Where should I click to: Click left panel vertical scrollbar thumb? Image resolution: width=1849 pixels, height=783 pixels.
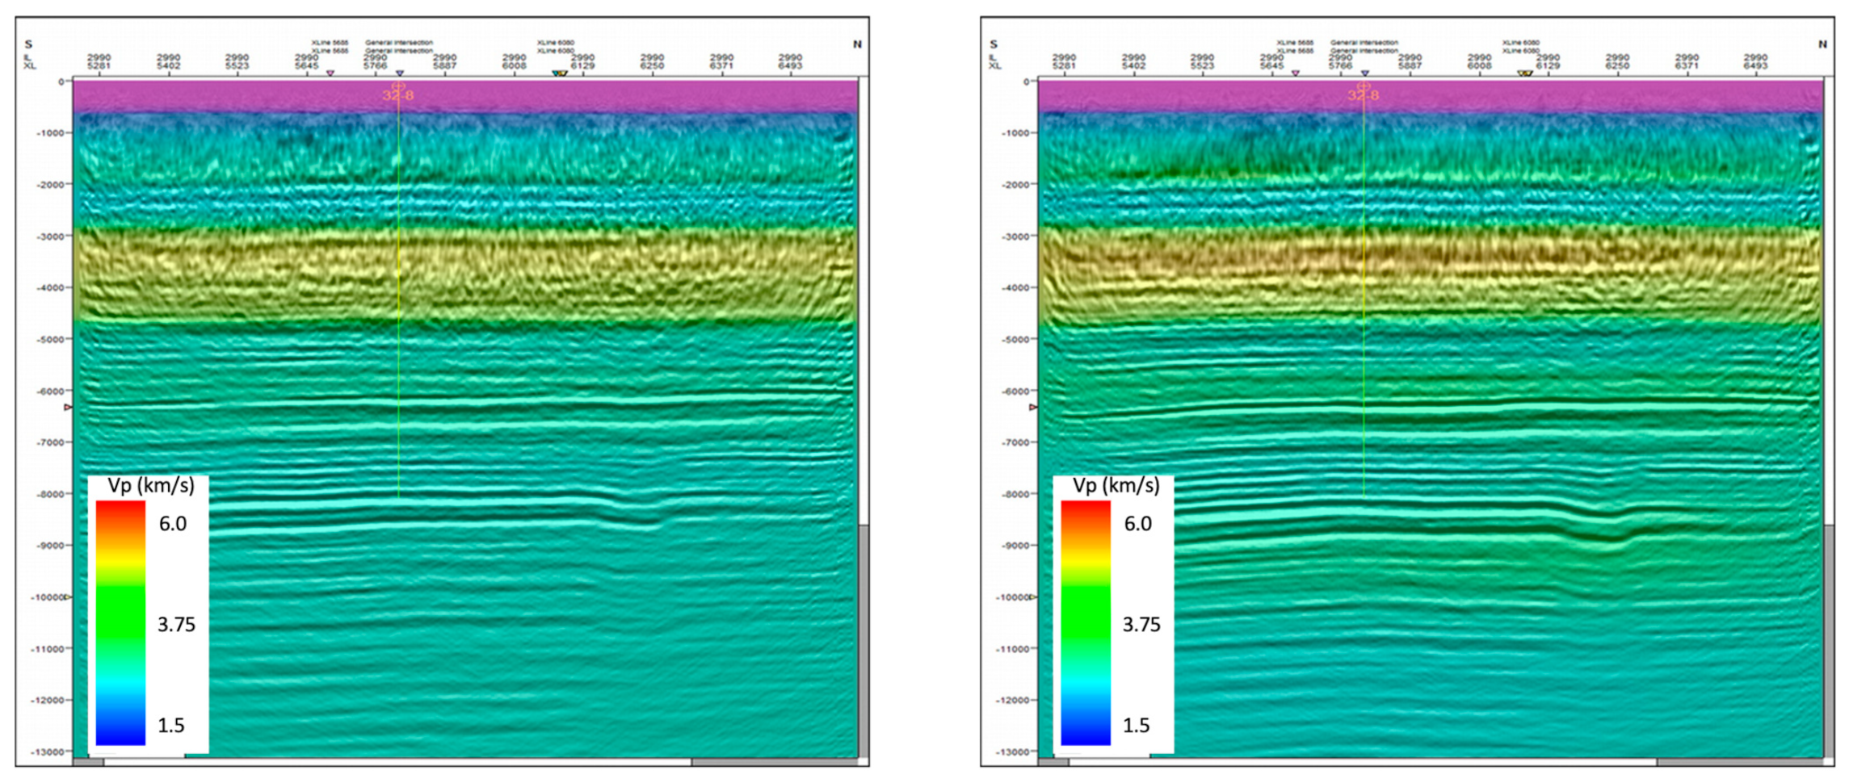(x=864, y=640)
